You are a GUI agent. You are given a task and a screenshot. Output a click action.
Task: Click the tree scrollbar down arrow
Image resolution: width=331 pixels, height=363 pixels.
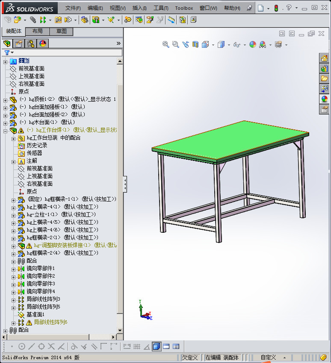[x=120, y=331]
